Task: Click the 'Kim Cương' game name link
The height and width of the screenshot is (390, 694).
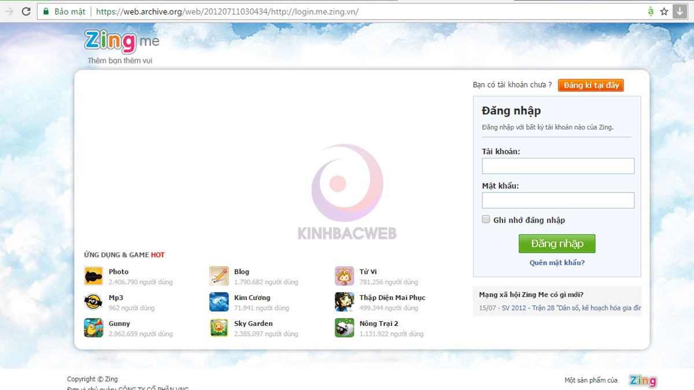Action: [x=252, y=298]
